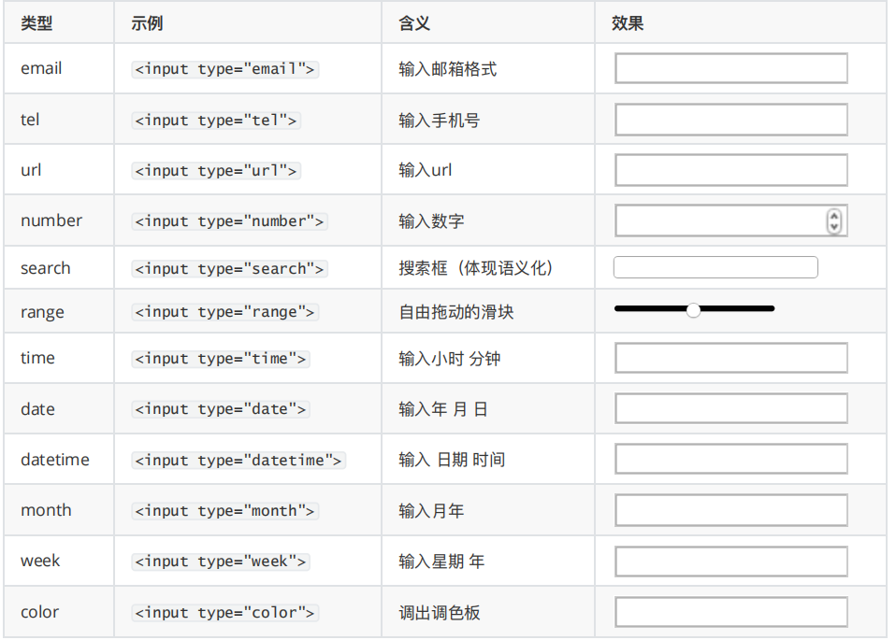Select the code <input type="month">
This screenshot has width=896, height=640.
click(225, 510)
